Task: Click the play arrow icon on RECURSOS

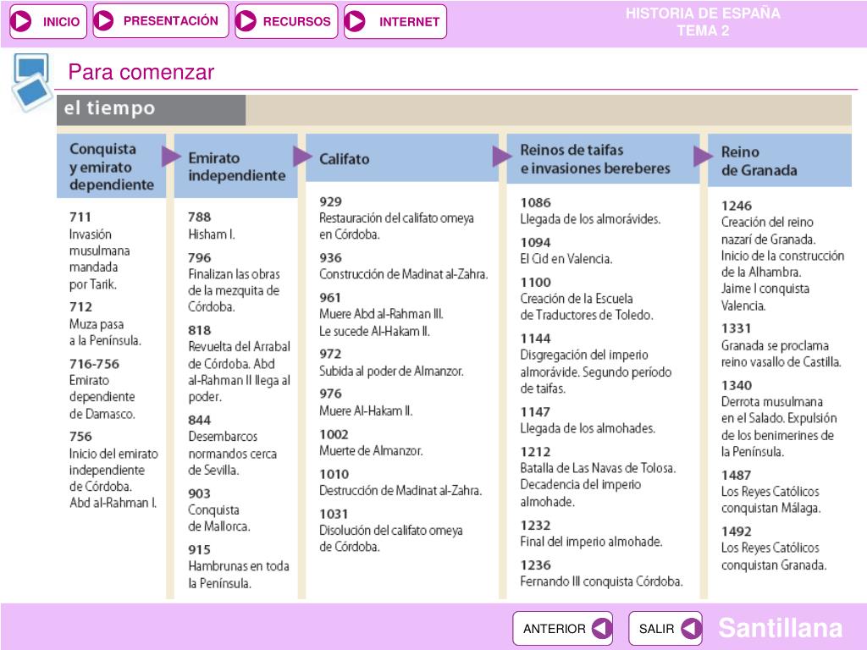Action: click(246, 21)
